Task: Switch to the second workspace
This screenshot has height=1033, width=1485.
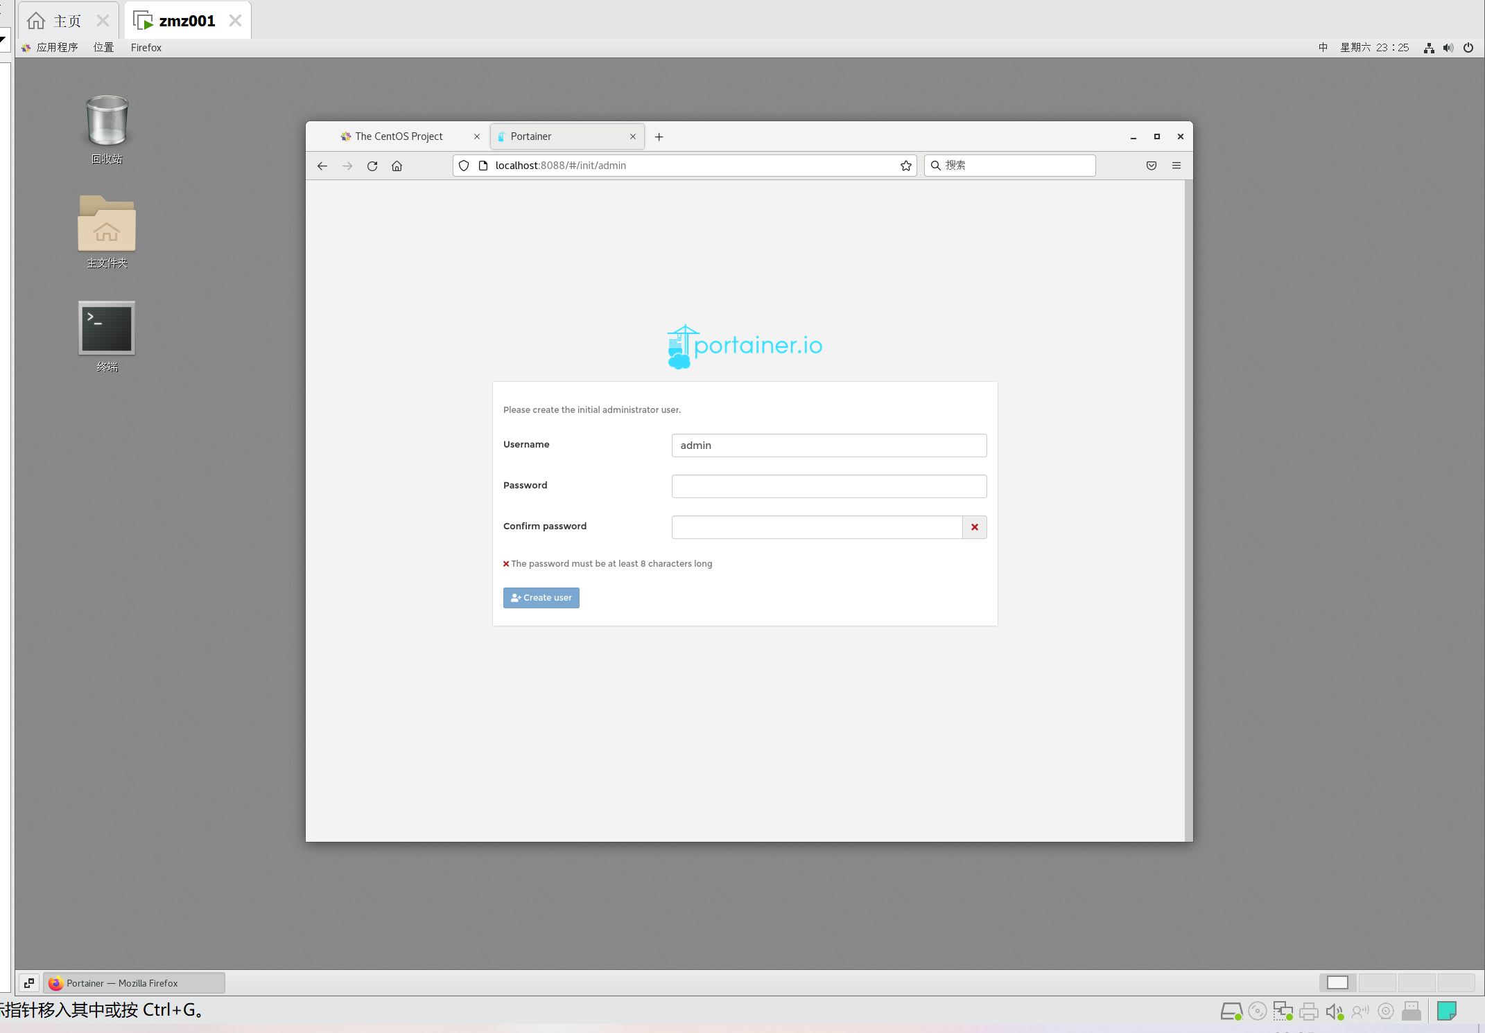Action: pos(1377,982)
